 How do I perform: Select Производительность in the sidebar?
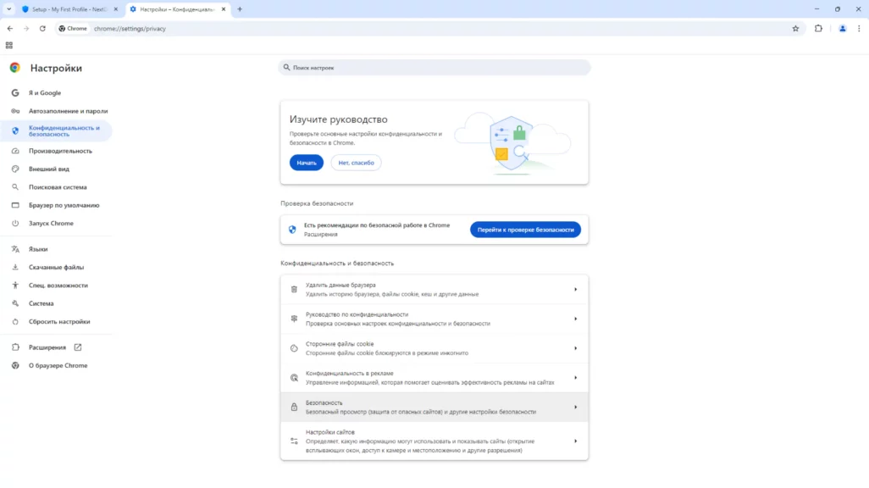60,151
